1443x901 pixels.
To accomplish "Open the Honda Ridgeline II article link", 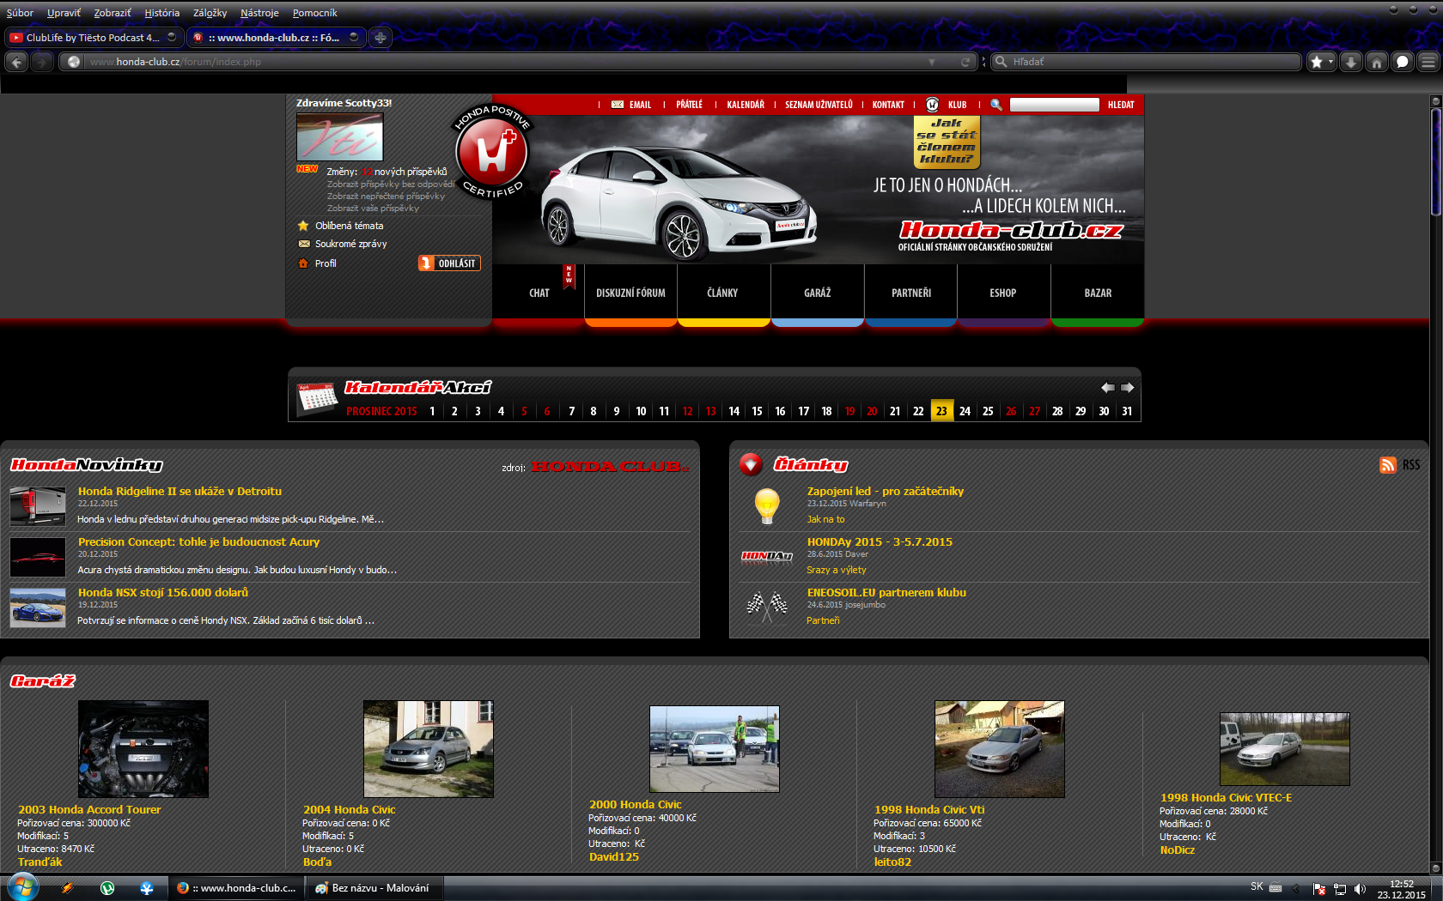I will (x=180, y=492).
